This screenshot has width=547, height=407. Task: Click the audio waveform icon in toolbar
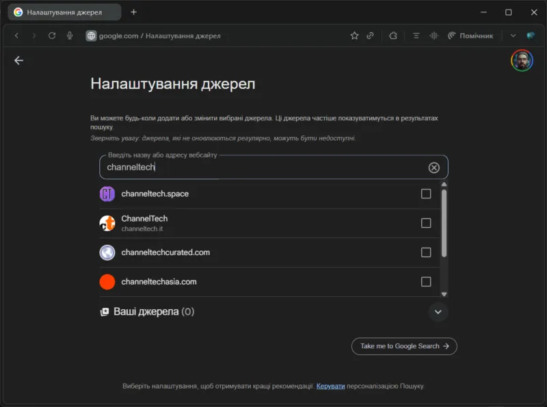click(x=433, y=36)
